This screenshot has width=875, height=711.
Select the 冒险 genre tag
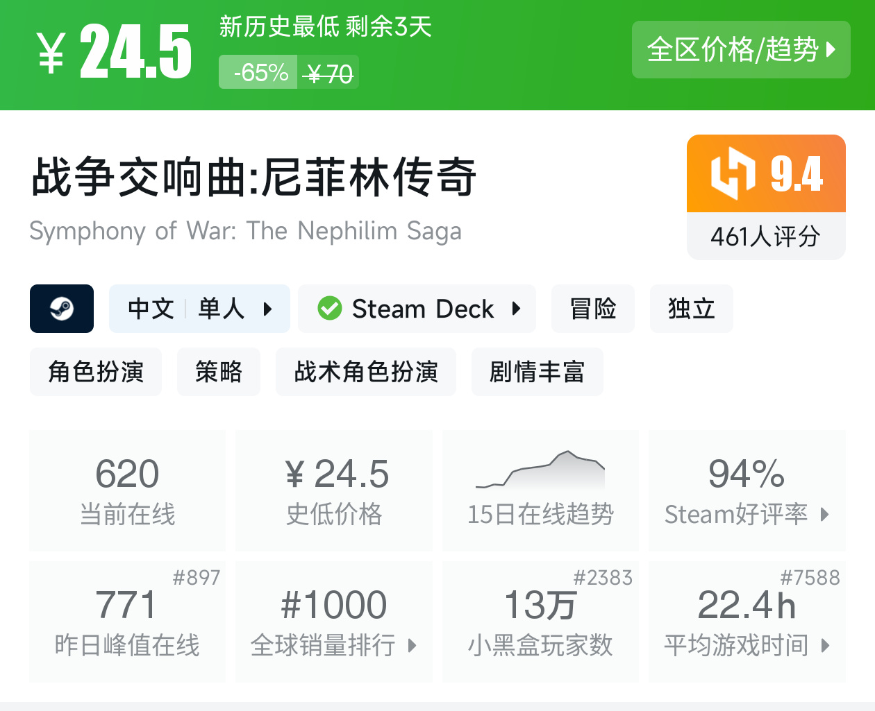click(x=592, y=309)
